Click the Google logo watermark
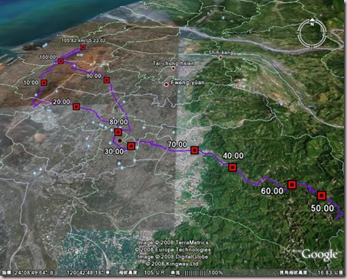Screen dimensions: 347x279 pyautogui.click(x=320, y=255)
